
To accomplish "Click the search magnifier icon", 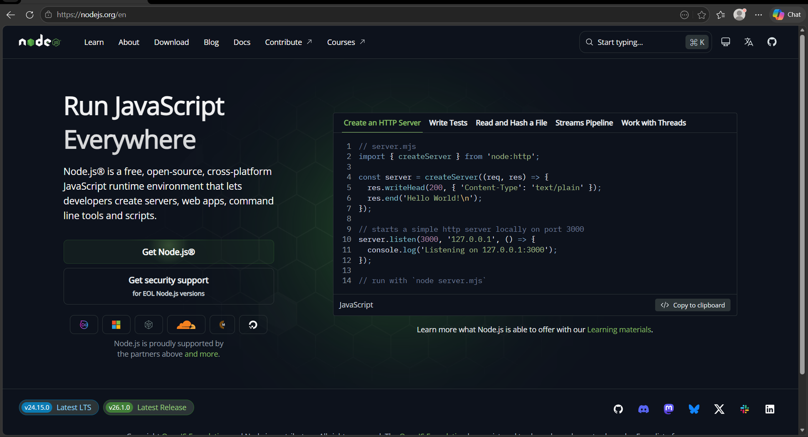I will [x=589, y=42].
